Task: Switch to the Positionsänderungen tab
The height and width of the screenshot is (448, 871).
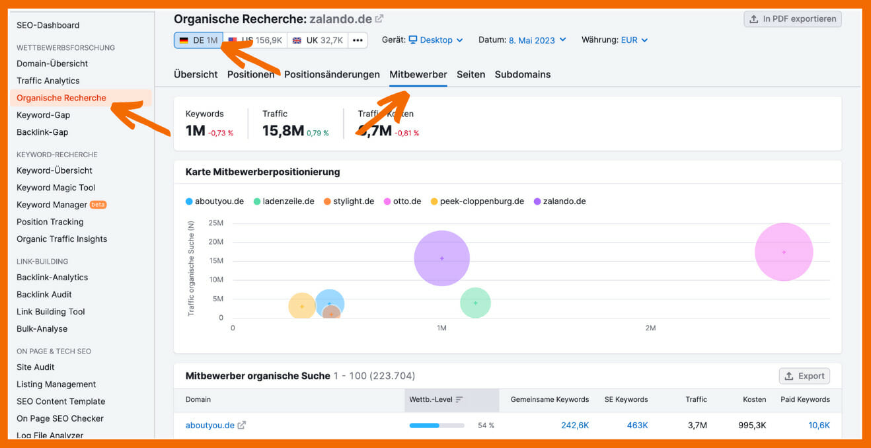Action: pos(332,75)
